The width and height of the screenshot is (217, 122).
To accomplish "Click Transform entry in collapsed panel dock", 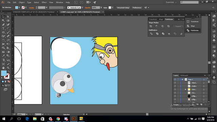I will pyautogui.click(x=193, y=22).
